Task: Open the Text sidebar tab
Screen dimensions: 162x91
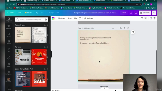Action: (x=9, y=50)
